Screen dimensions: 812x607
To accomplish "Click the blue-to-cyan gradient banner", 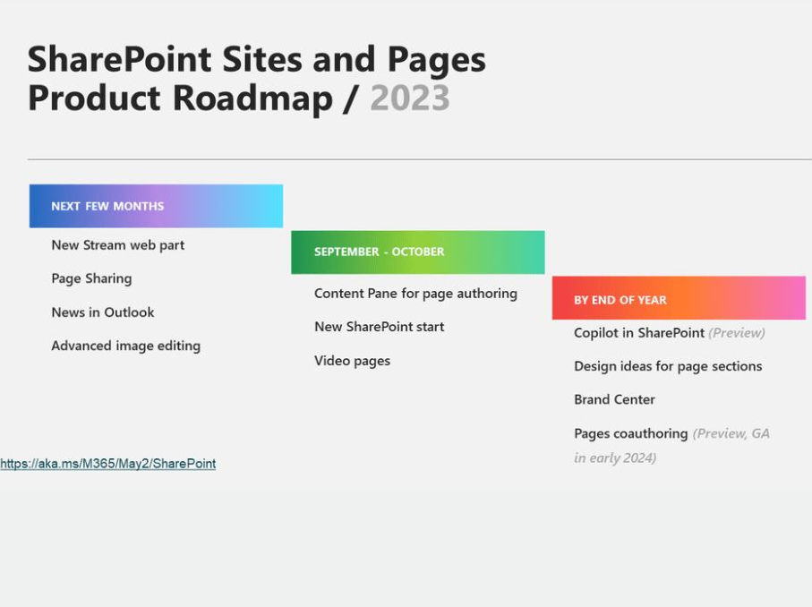I will point(156,205).
